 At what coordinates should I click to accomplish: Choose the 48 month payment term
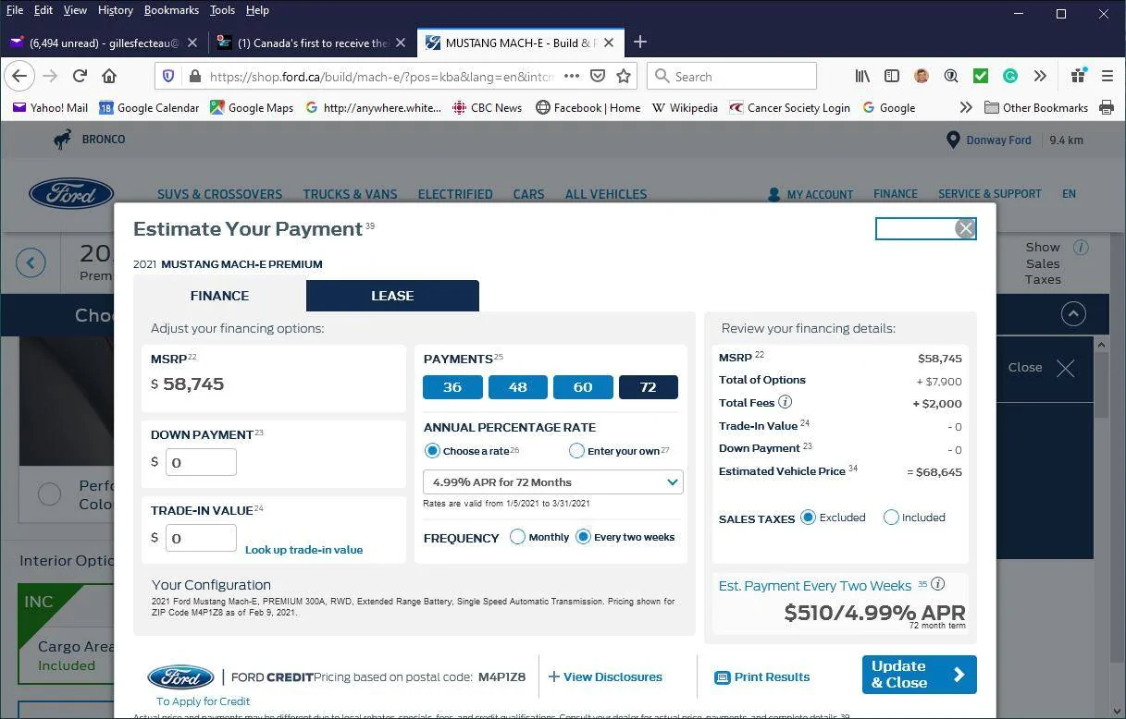point(517,387)
